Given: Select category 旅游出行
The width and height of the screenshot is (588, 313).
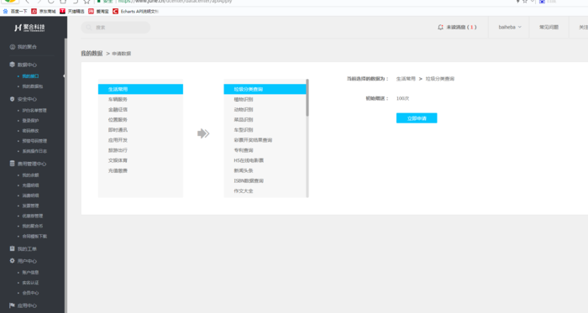Looking at the screenshot, I should (x=140, y=150).
